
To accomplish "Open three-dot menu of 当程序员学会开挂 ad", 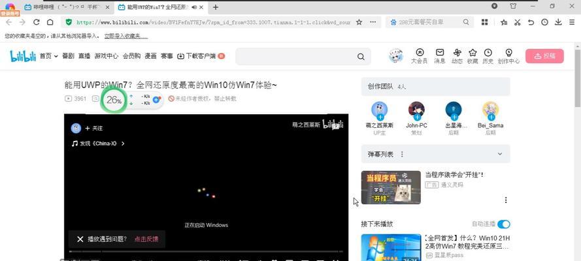I will 506,200.
